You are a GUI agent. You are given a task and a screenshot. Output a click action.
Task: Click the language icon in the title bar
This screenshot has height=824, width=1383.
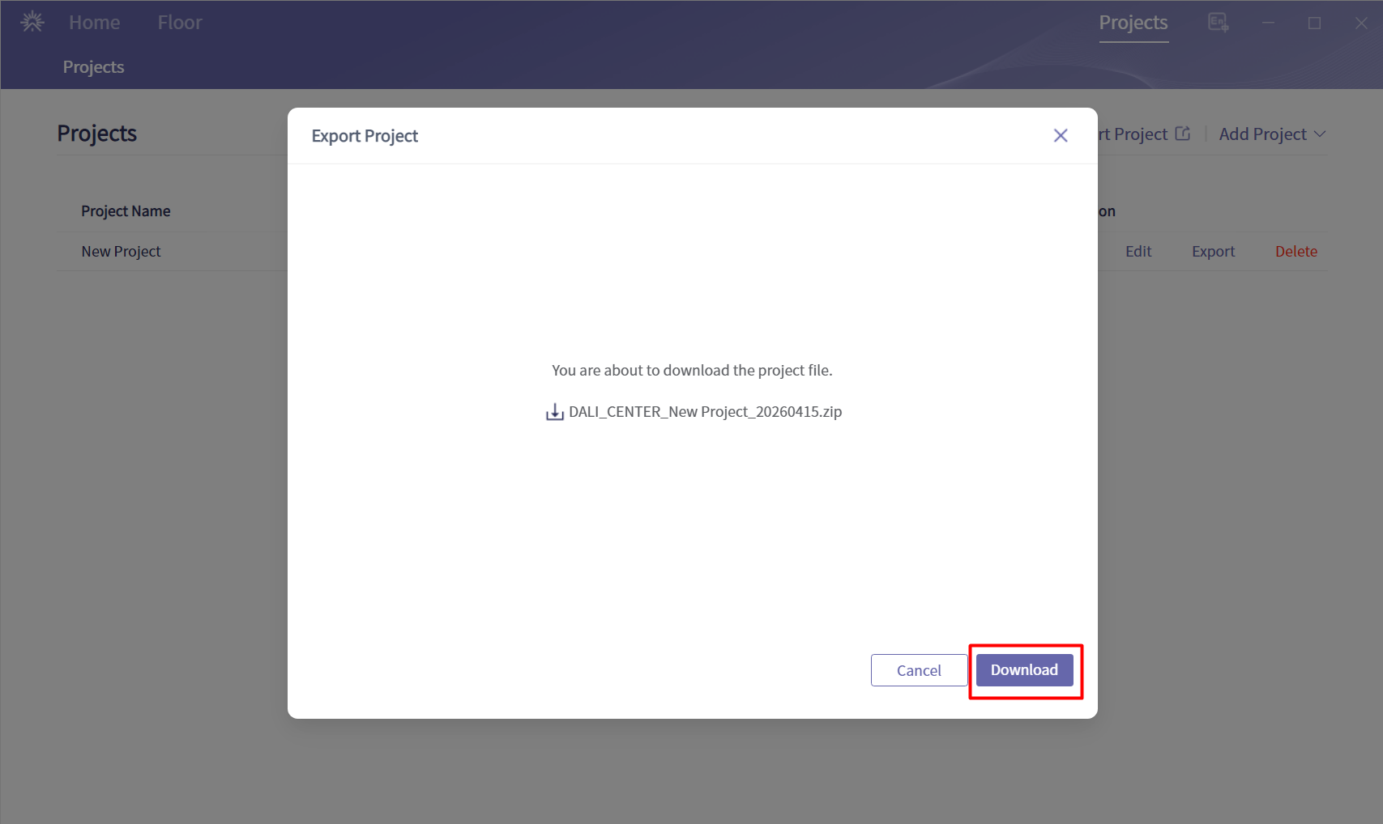1218,23
